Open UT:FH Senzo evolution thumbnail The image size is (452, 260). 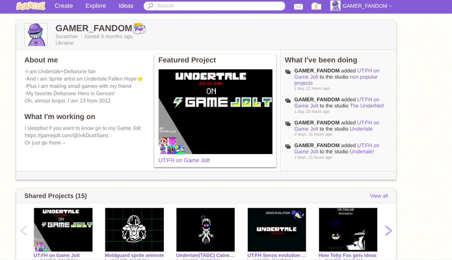(277, 230)
